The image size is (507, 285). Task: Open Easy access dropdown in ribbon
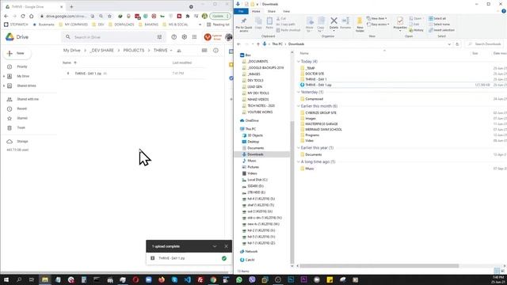(x=378, y=25)
